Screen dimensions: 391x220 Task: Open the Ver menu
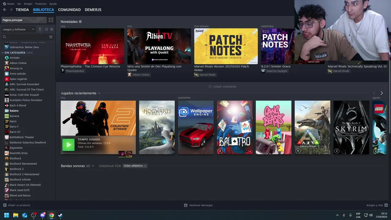[x=19, y=4]
